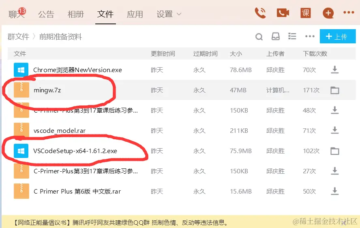Download vscode_model.rar
360x228 pixels.
point(335,130)
